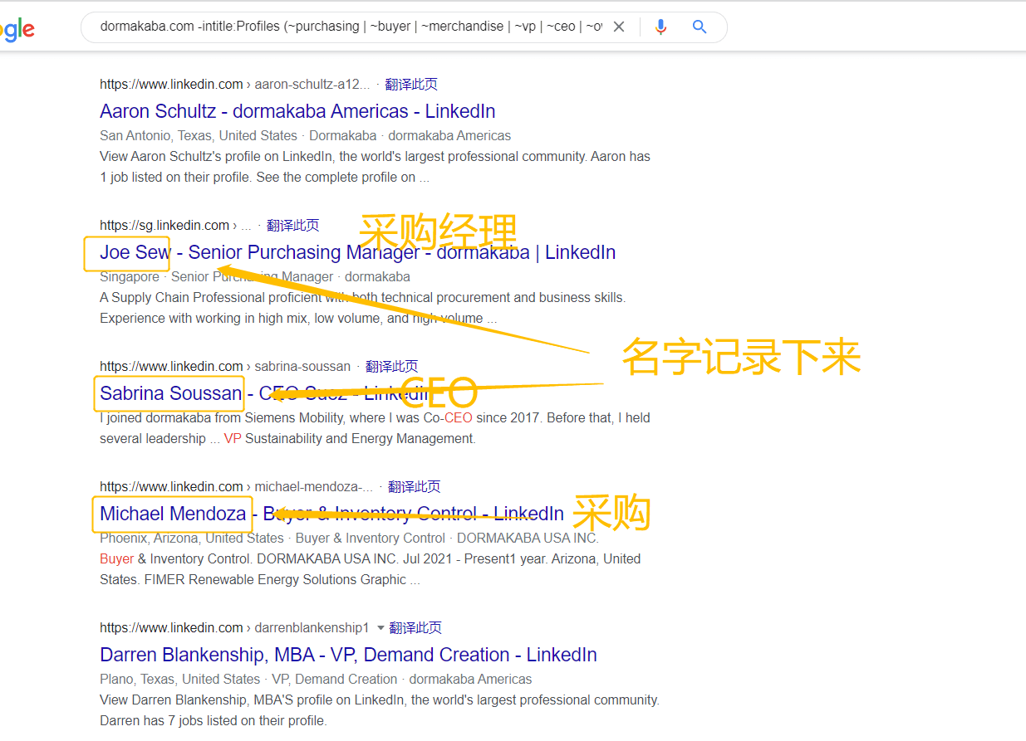This screenshot has width=1026, height=741.
Task: Click the URL https://www.linkedin.com › aaron-schultz-a12...
Action: click(235, 84)
